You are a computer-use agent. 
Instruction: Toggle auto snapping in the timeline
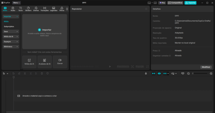click(x=159, y=73)
